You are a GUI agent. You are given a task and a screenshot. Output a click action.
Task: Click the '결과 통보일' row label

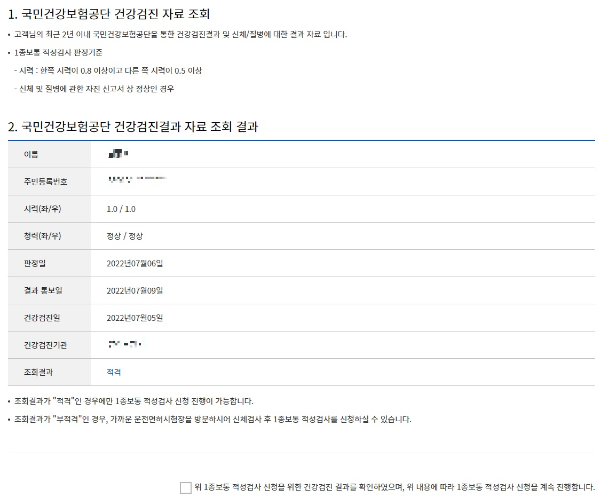click(43, 291)
